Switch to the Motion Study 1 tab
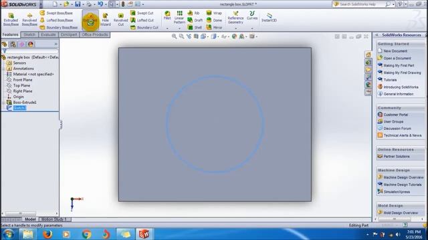 click(x=54, y=219)
